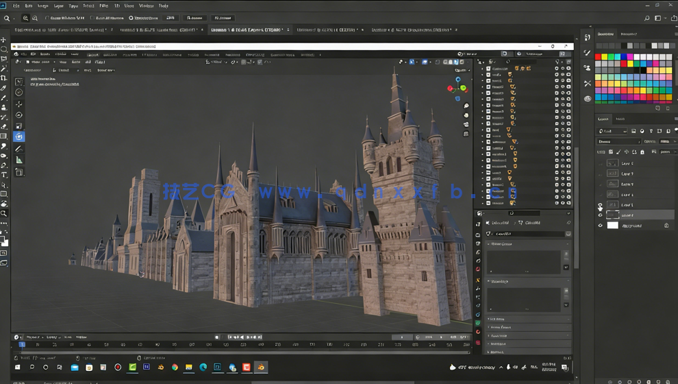The image size is (678, 384).
Task: Click the viewport zoom magnifier navigation icon
Action: (x=466, y=106)
